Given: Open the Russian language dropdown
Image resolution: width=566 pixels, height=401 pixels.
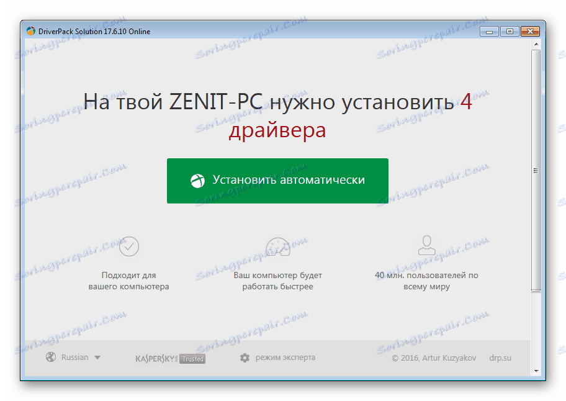Looking at the screenshot, I should click(73, 357).
